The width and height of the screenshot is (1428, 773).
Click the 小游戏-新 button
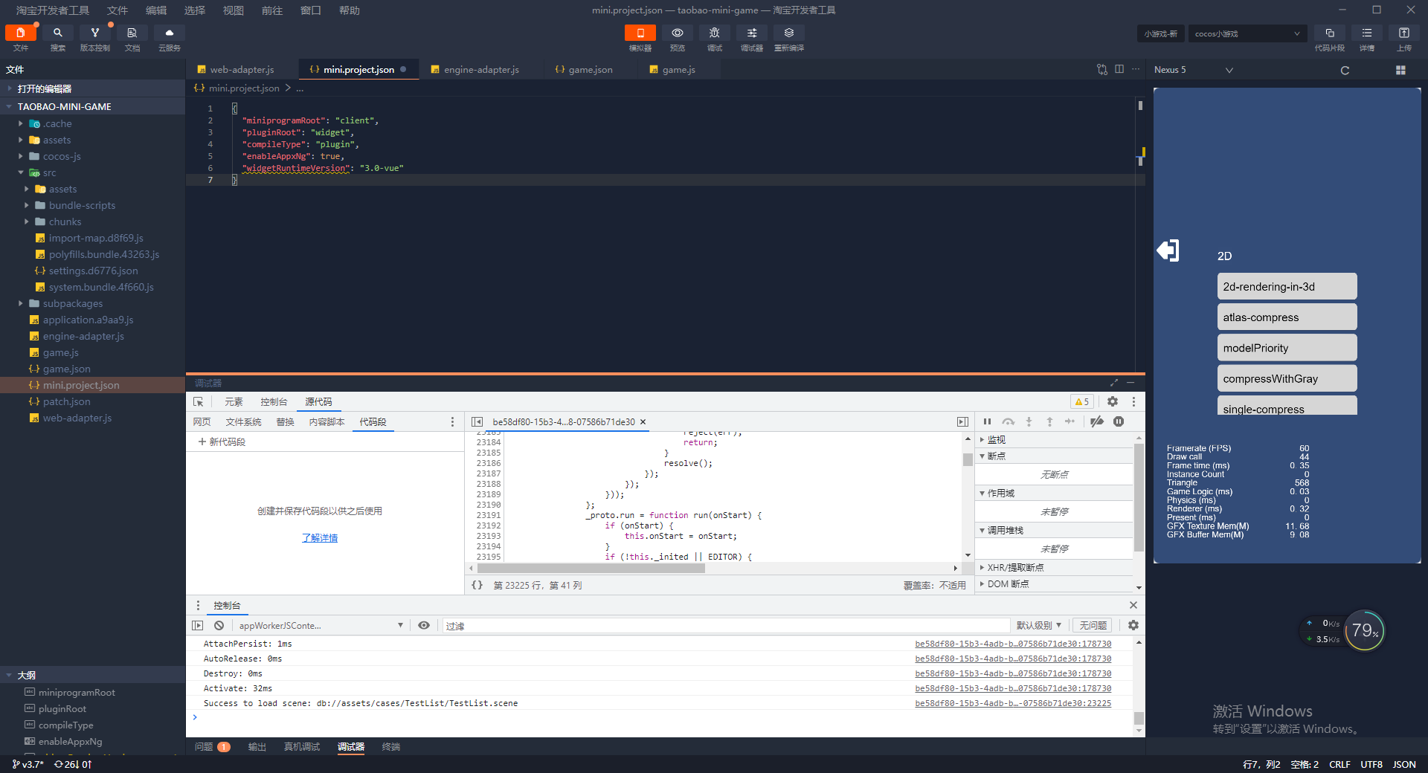(1160, 33)
